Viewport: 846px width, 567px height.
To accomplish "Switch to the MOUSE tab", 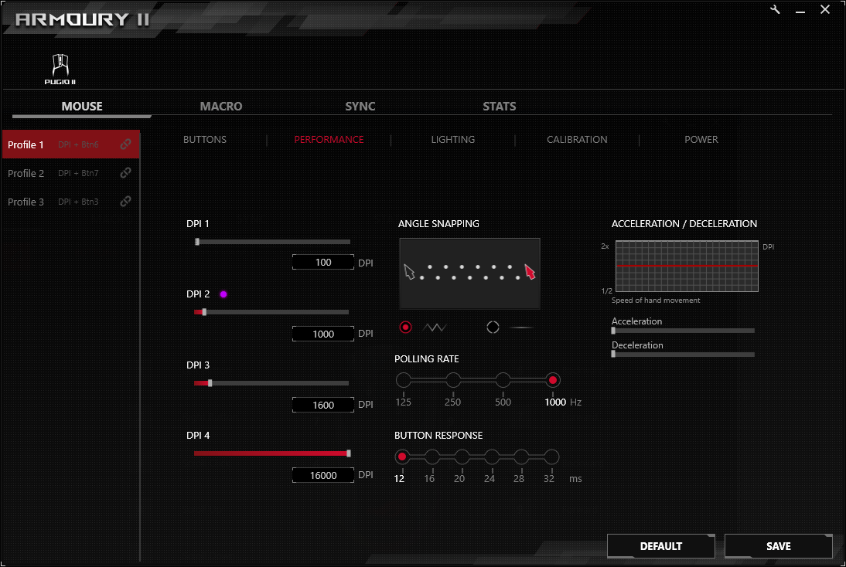I will pos(82,106).
